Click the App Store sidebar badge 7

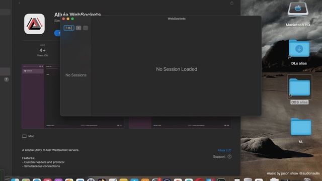[x=7, y=79]
